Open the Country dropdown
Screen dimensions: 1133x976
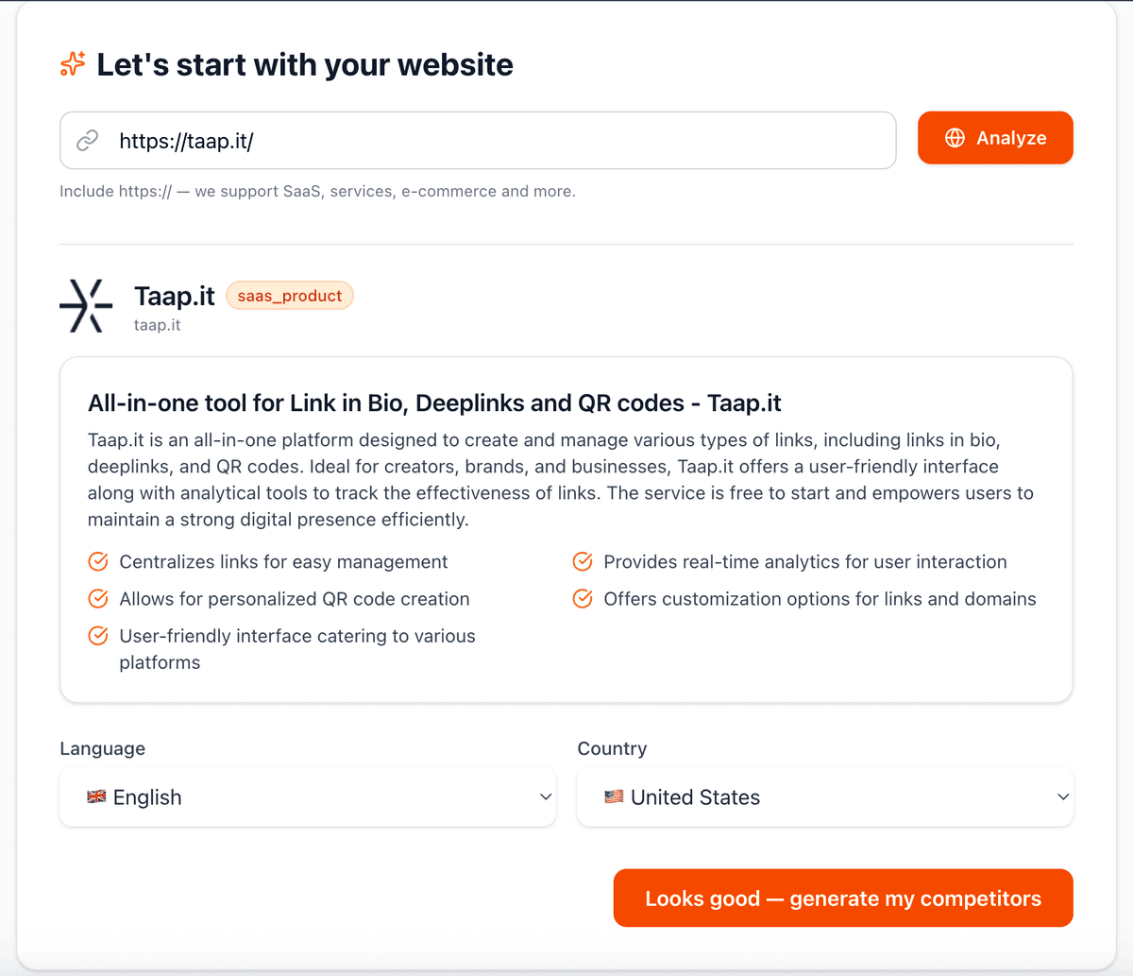(x=825, y=796)
